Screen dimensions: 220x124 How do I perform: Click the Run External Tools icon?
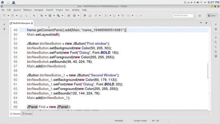[58, 15]
